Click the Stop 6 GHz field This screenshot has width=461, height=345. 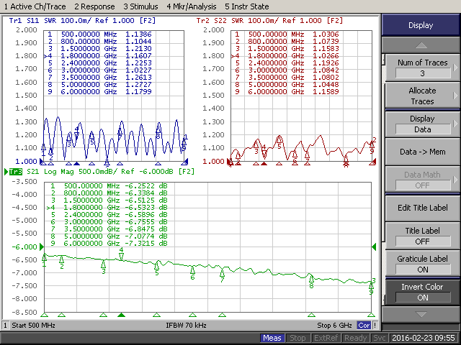click(334, 326)
